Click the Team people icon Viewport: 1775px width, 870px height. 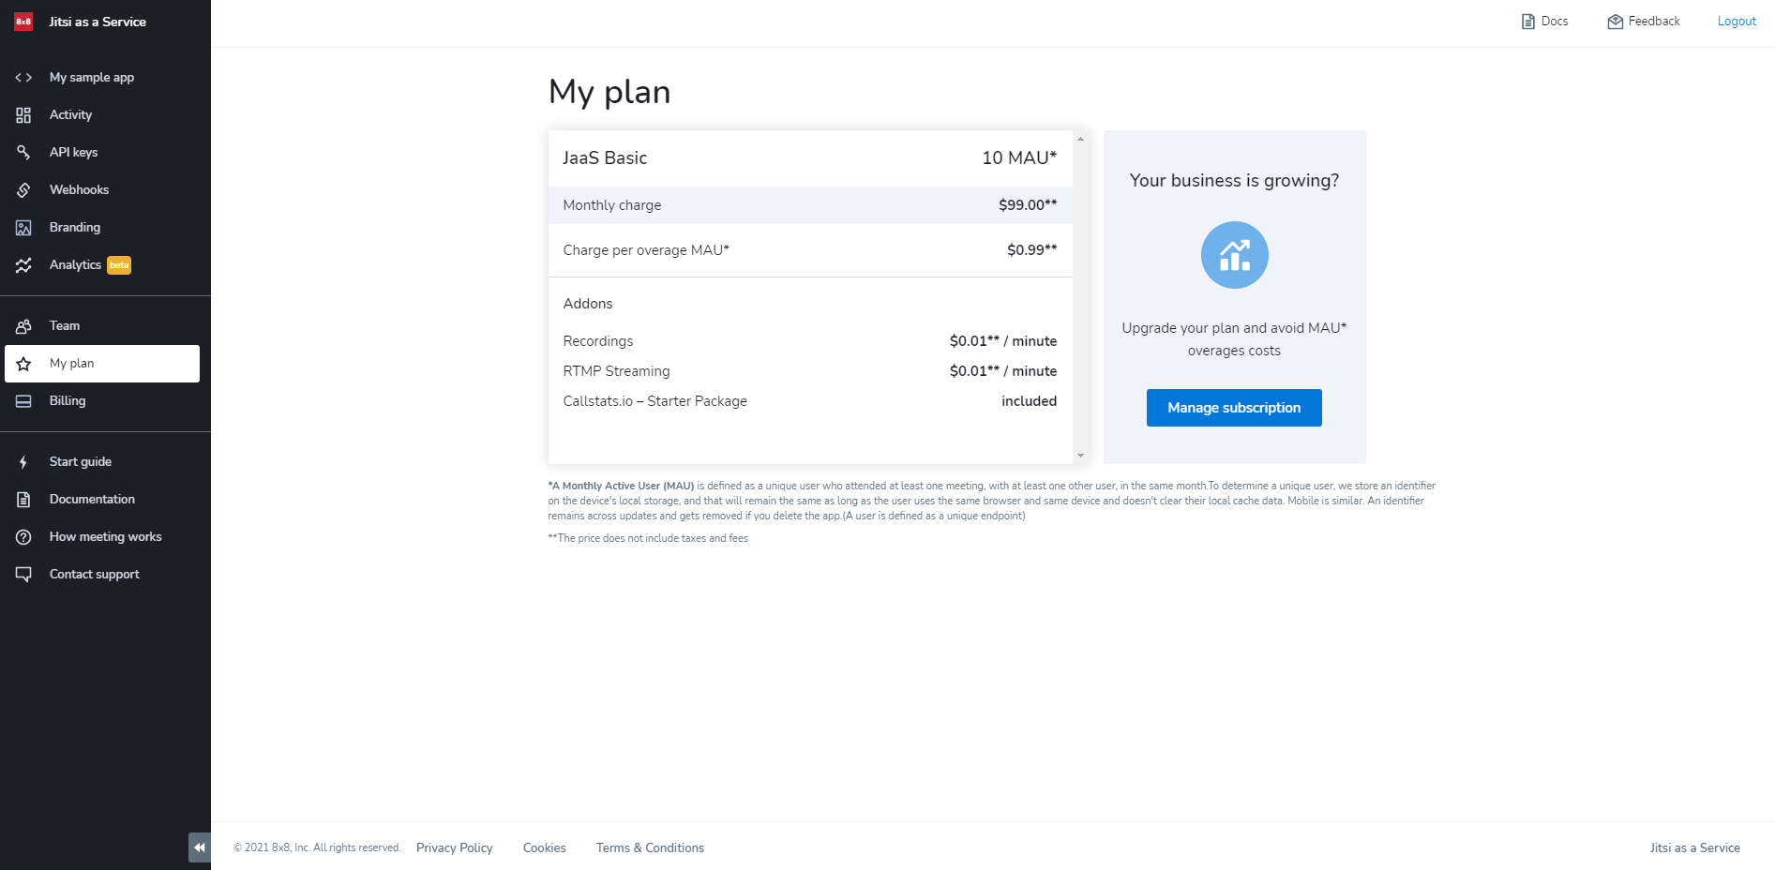point(23,326)
